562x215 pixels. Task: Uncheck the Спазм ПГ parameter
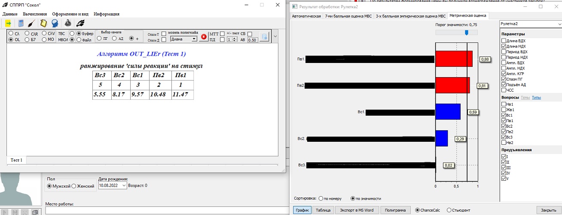click(504, 79)
